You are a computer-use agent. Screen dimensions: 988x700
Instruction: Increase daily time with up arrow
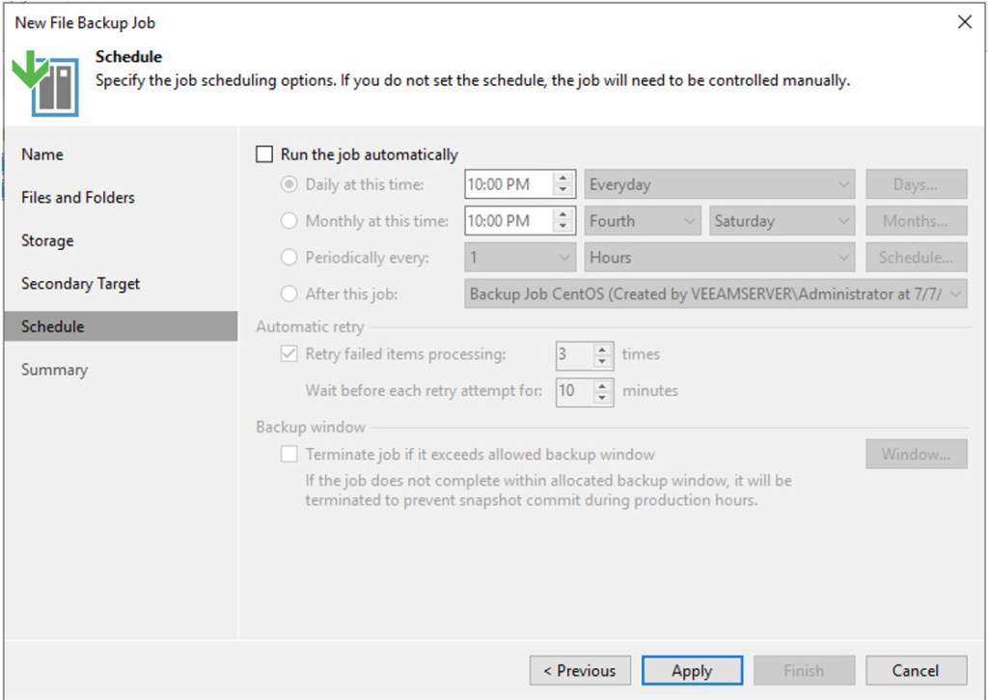[x=563, y=179]
